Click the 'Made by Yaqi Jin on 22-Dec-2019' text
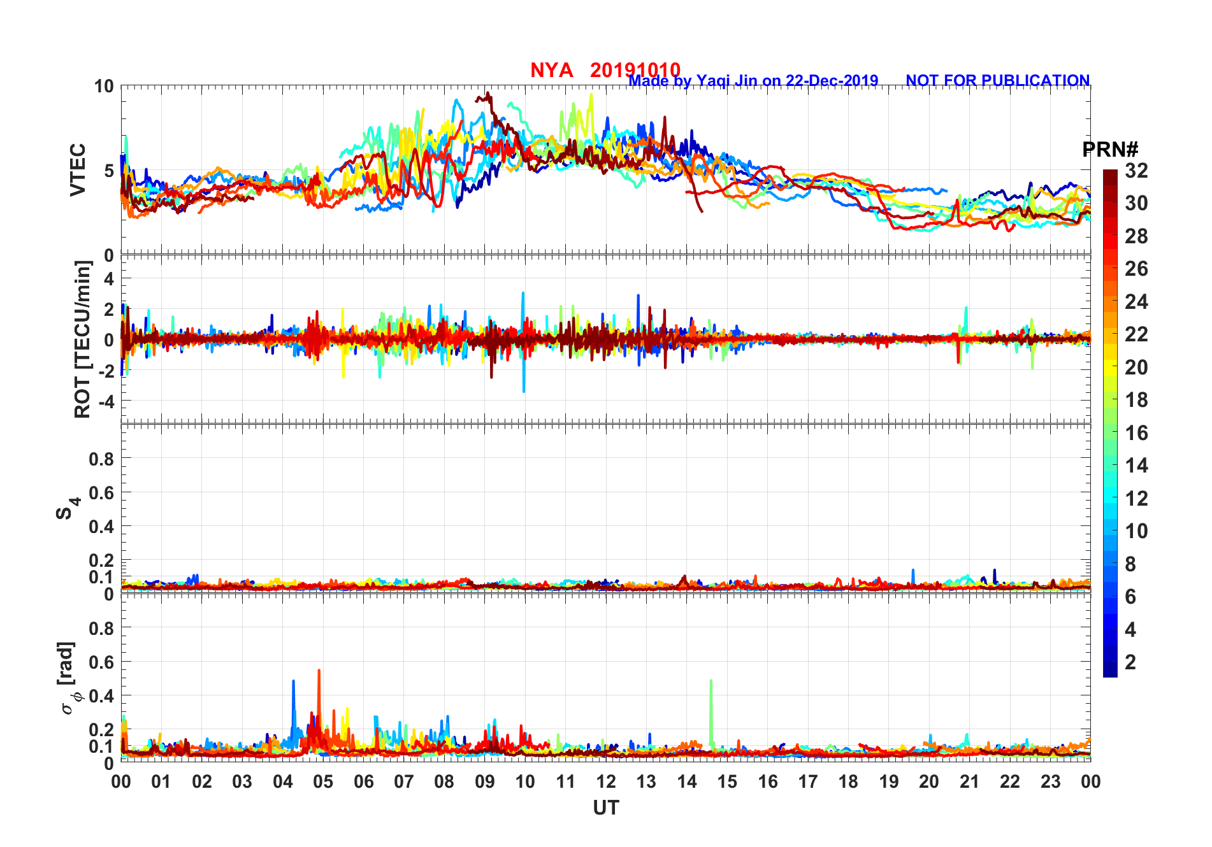The image size is (1212, 847). point(753,81)
